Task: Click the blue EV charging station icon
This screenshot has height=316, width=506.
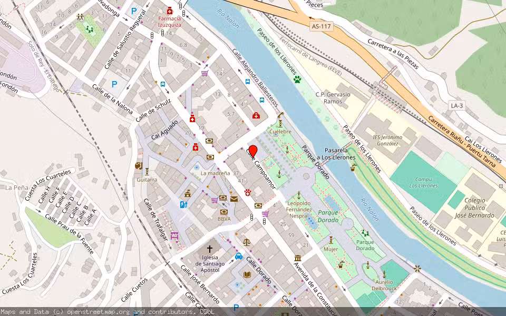Action: (x=183, y=204)
